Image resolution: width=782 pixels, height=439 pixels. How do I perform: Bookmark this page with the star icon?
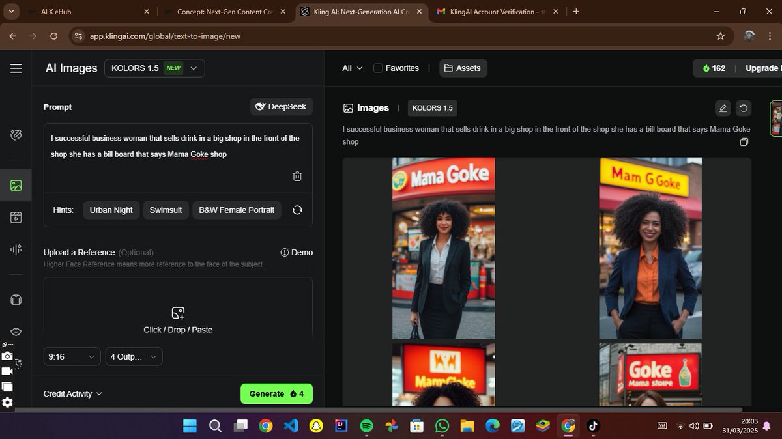tap(721, 36)
